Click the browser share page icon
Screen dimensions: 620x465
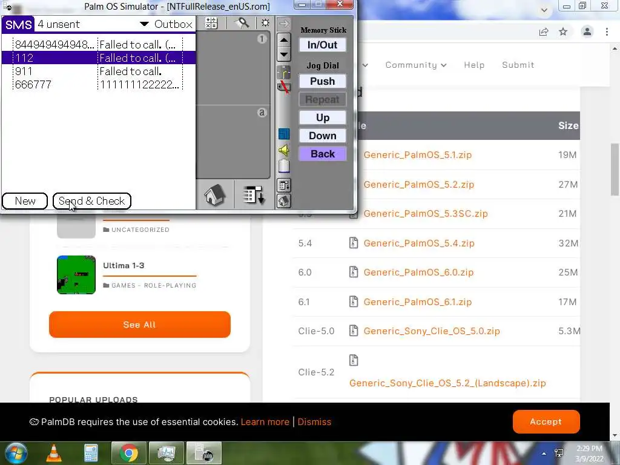(544, 31)
